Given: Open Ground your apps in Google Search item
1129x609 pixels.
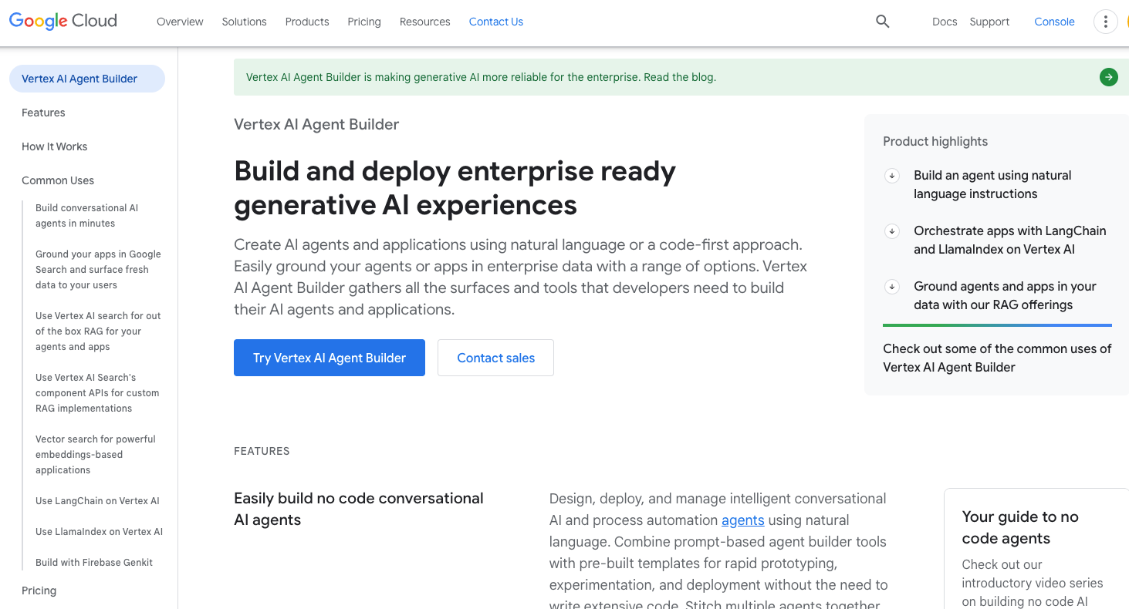Looking at the screenshot, I should point(98,270).
